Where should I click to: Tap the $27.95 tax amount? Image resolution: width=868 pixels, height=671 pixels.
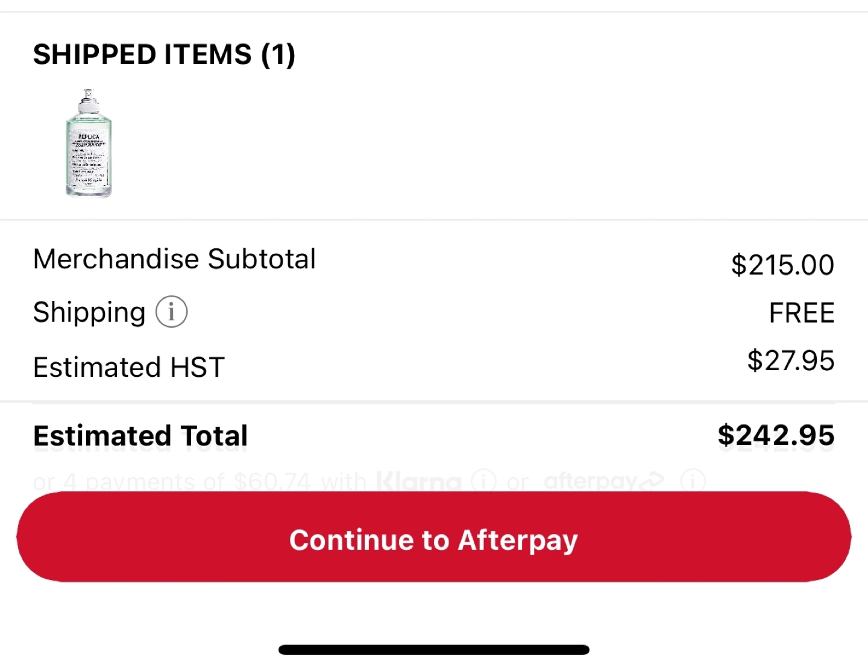point(790,361)
